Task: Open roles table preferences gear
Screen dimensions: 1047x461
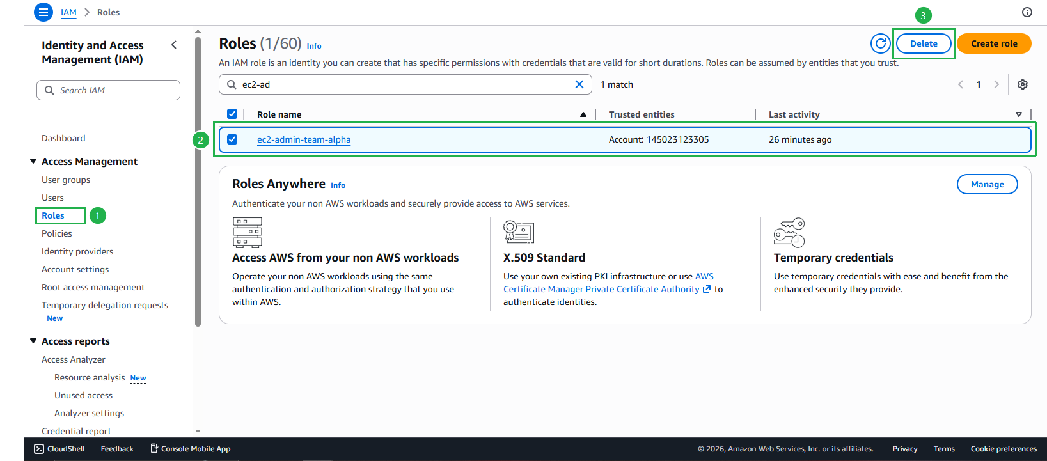Action: (1023, 84)
